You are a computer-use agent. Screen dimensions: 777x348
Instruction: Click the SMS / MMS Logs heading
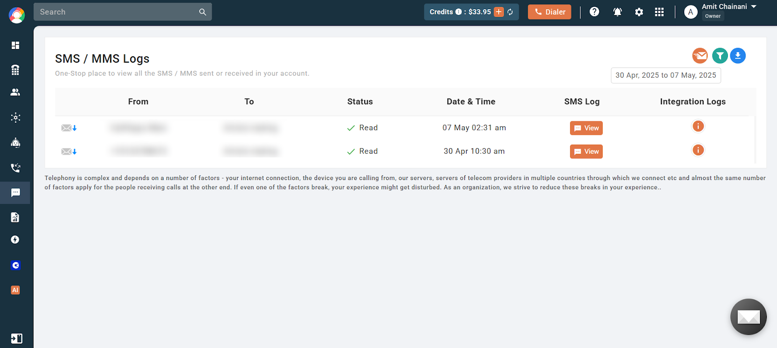(x=102, y=59)
